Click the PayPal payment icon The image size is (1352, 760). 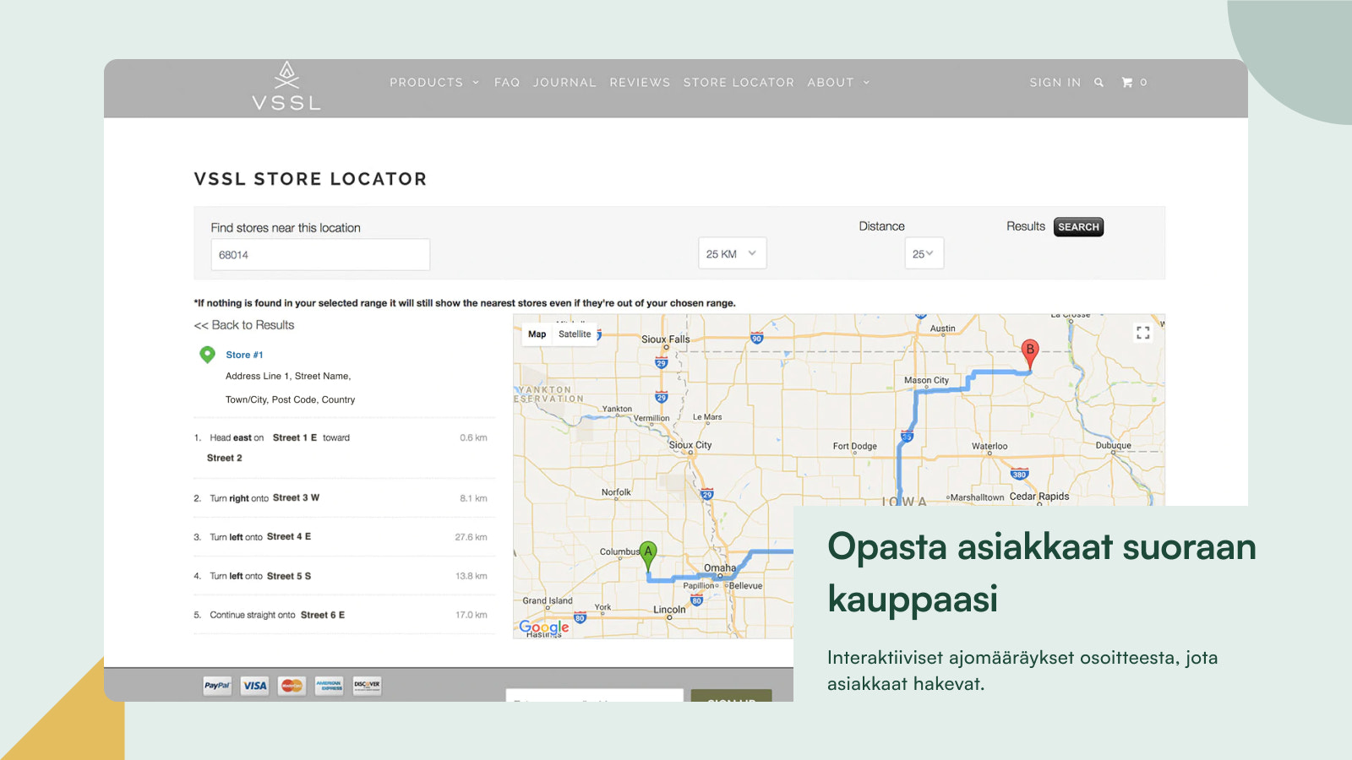(x=217, y=686)
